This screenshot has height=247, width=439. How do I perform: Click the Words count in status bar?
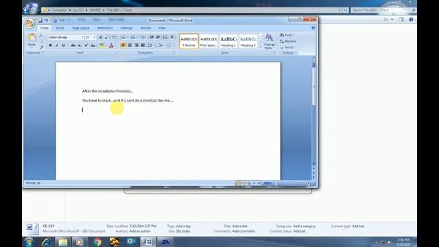click(33, 183)
